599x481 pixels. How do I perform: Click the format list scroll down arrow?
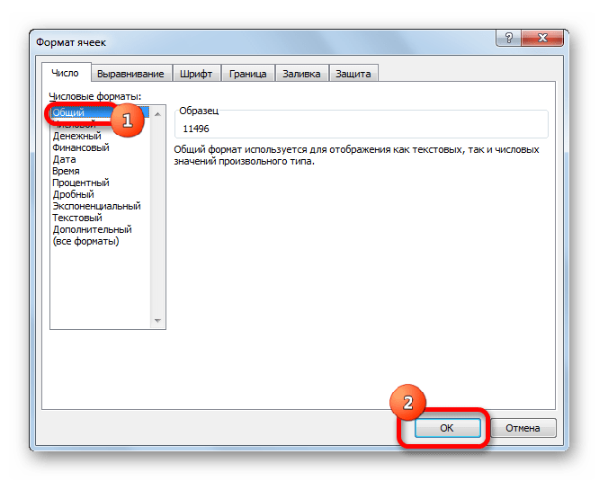click(159, 320)
